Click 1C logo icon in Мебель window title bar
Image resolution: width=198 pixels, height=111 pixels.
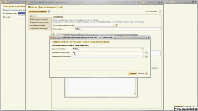[x=28, y=3]
